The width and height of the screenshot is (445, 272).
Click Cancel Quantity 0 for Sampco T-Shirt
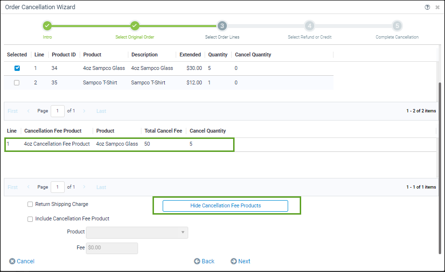click(236, 82)
